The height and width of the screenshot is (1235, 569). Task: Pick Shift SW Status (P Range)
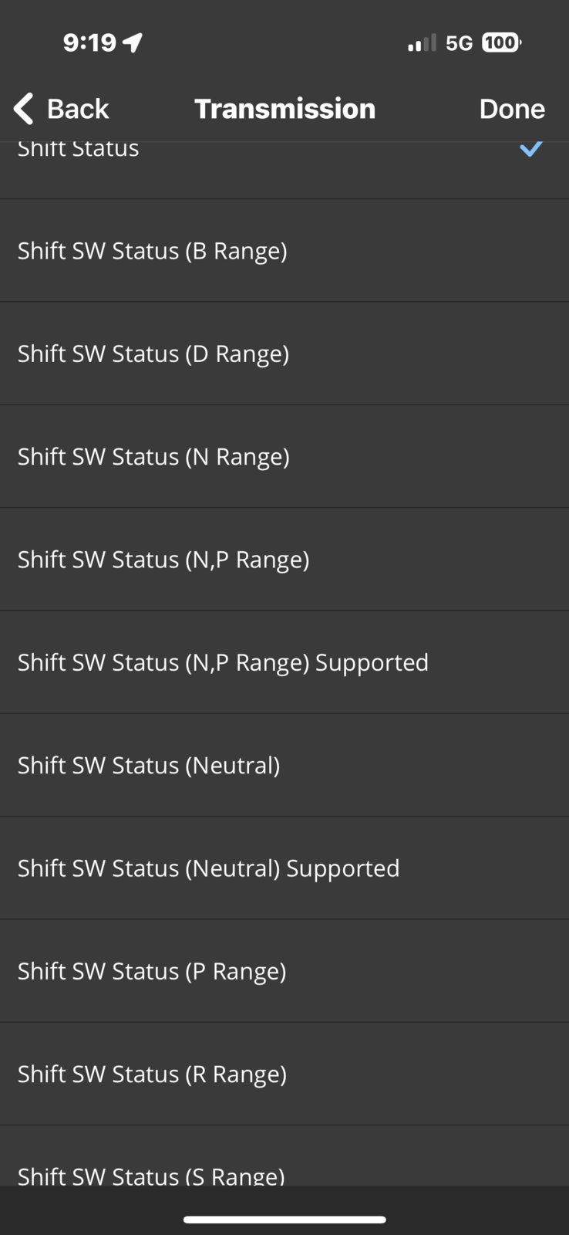point(284,971)
